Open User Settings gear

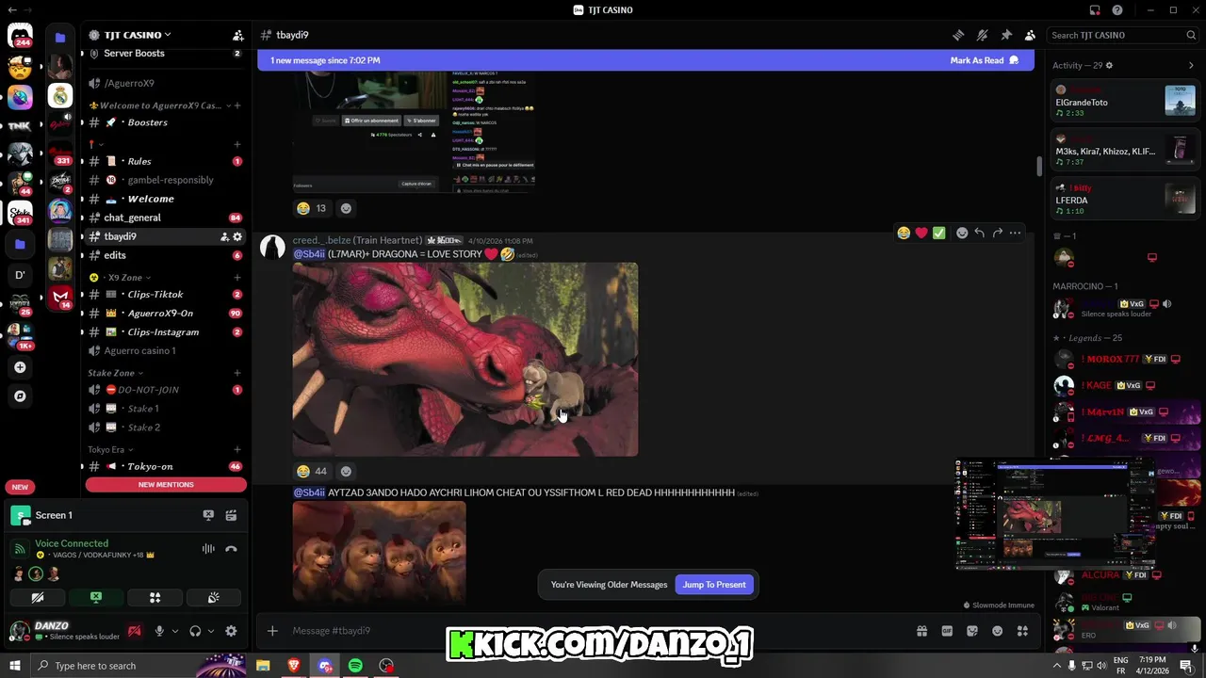pos(231,631)
